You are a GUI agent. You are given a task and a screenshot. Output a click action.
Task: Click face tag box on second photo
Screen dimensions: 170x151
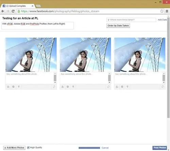83,55
